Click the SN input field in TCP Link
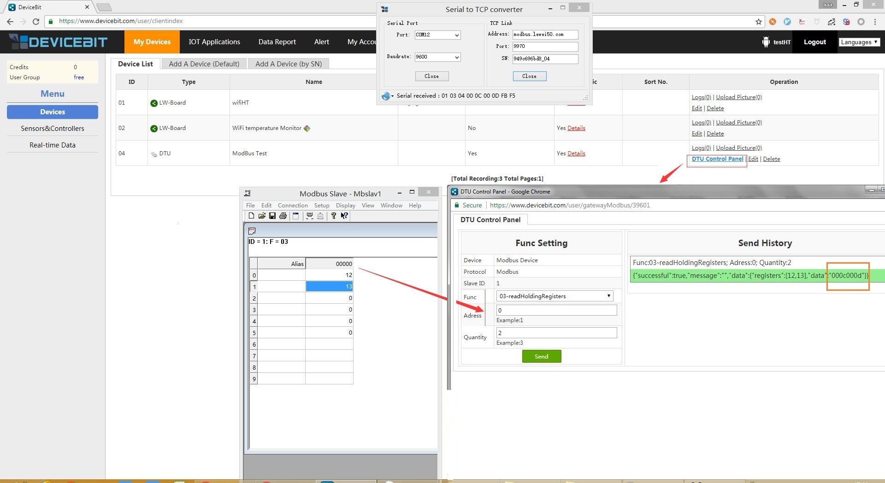The image size is (885, 483). (545, 59)
